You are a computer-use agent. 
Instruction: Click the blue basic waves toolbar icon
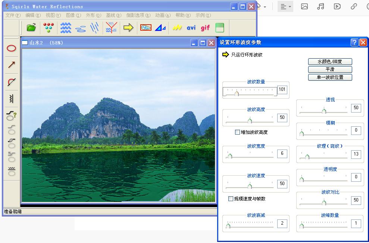tap(66, 28)
